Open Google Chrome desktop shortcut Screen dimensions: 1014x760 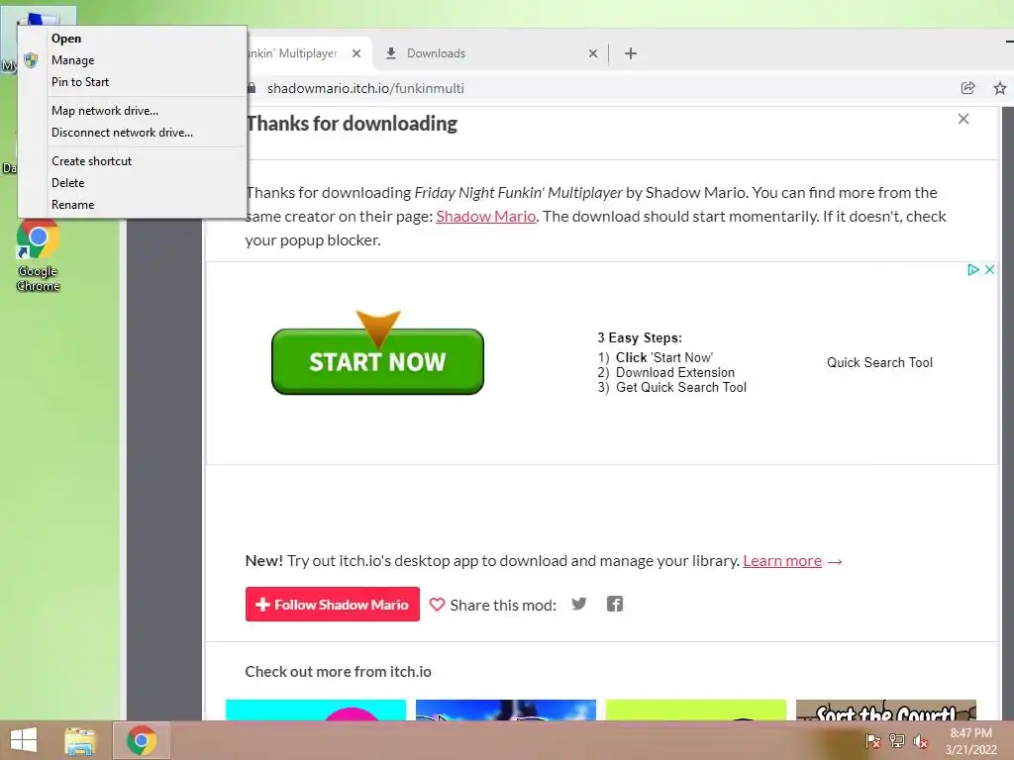click(38, 256)
